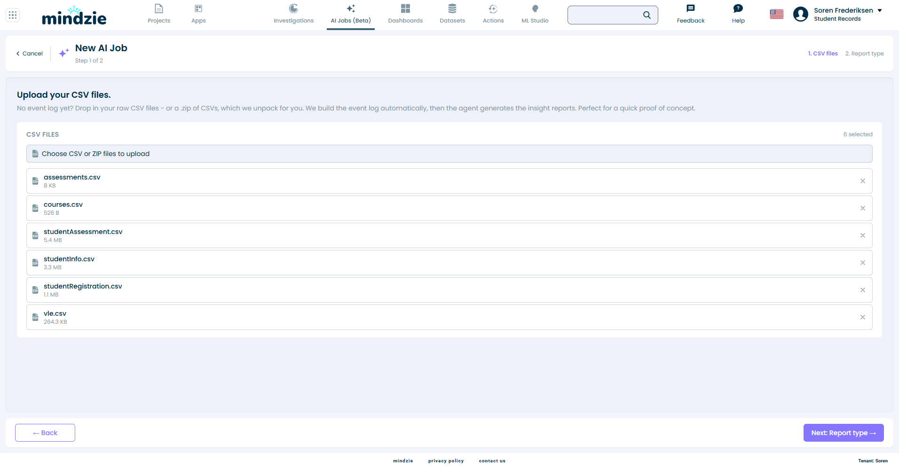The image size is (899, 468).
Task: Click the Actions lightning icon
Action: (x=493, y=8)
